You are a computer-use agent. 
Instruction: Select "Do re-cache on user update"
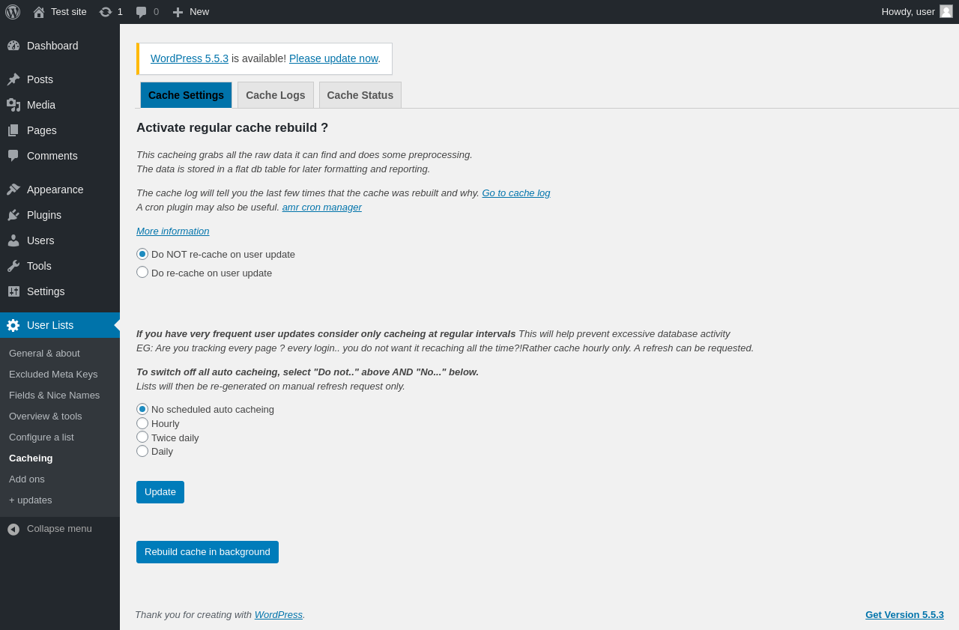(142, 272)
